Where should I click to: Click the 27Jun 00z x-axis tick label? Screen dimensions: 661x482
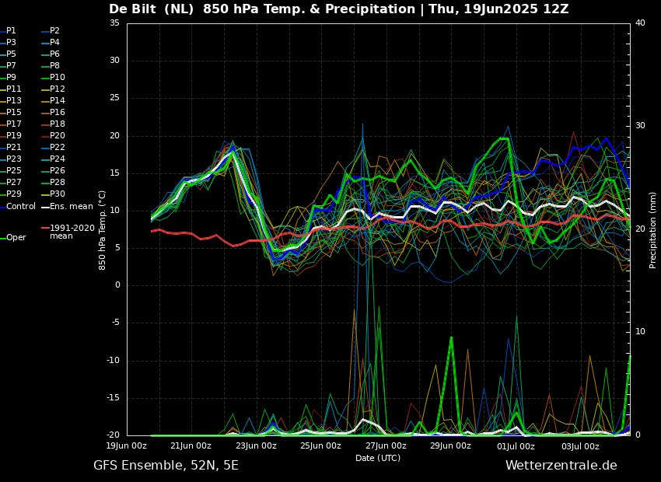tap(386, 445)
